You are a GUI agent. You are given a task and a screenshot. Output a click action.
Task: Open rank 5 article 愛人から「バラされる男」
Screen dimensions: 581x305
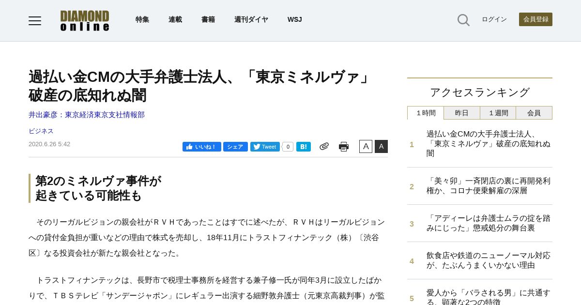(x=489, y=297)
